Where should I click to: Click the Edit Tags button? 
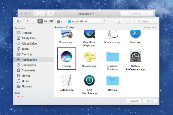pos(129,21)
